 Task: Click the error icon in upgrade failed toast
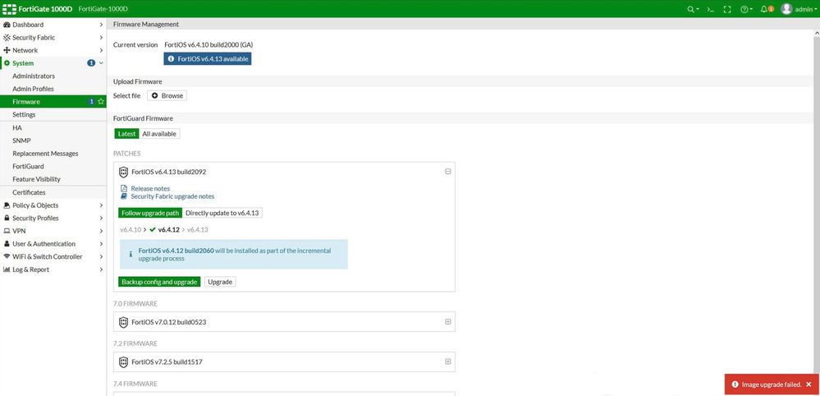click(735, 384)
